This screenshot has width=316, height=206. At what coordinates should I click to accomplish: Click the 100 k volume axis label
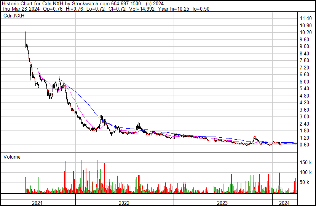306,173
